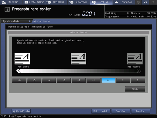Click the information icon beside Preparada para copiar
This screenshot has width=157, height=118.
click(x=7, y=9)
